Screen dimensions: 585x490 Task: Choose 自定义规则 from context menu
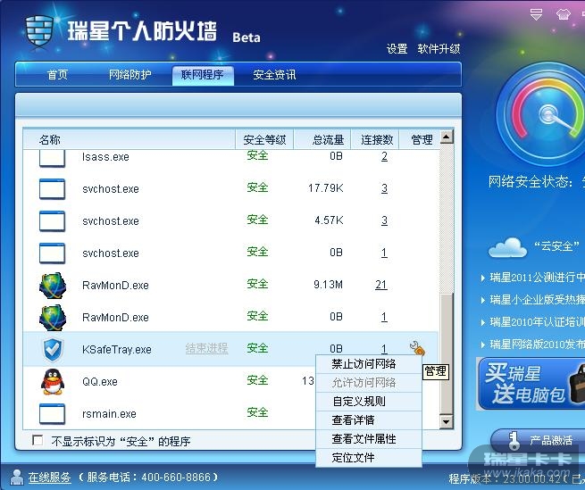point(369,402)
